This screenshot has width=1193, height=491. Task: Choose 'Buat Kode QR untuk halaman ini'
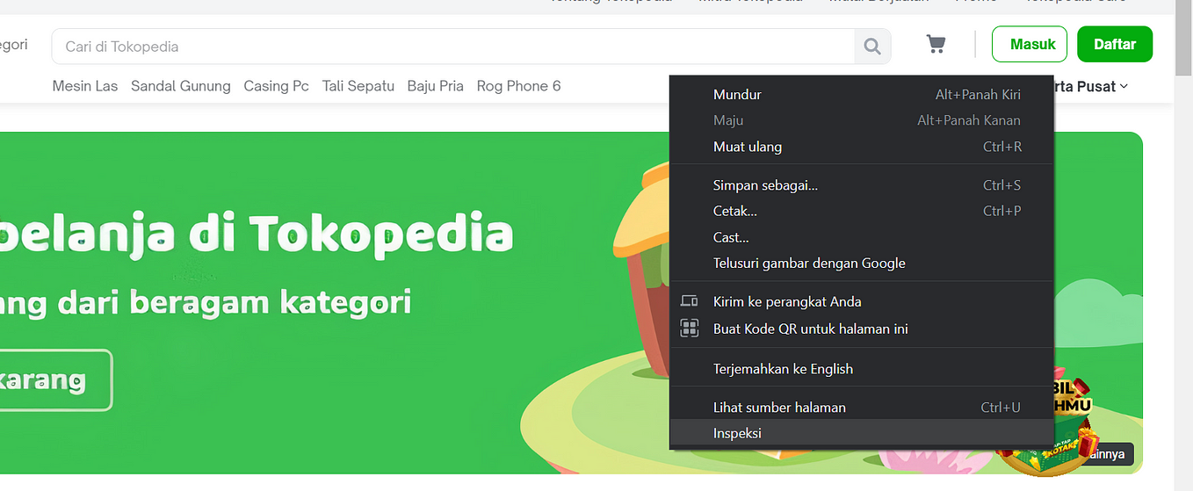pyautogui.click(x=861, y=329)
